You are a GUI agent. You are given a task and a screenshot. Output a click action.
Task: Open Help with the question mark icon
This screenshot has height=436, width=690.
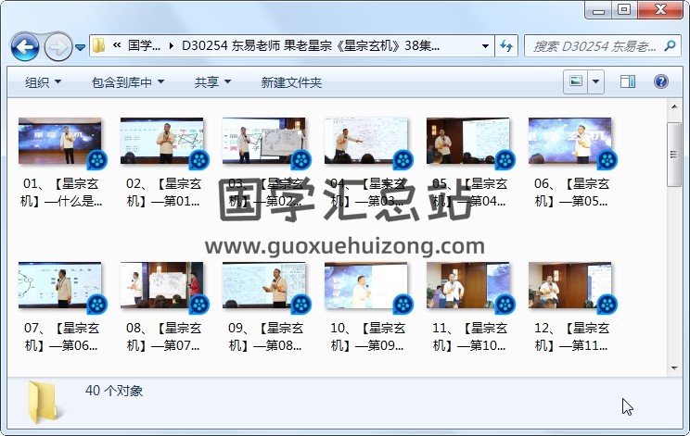click(661, 81)
